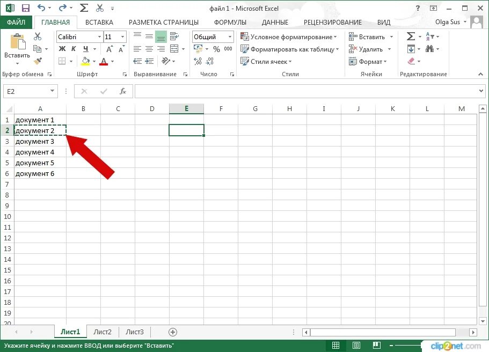Switch to the ВСТАВКА tab

pos(99,23)
